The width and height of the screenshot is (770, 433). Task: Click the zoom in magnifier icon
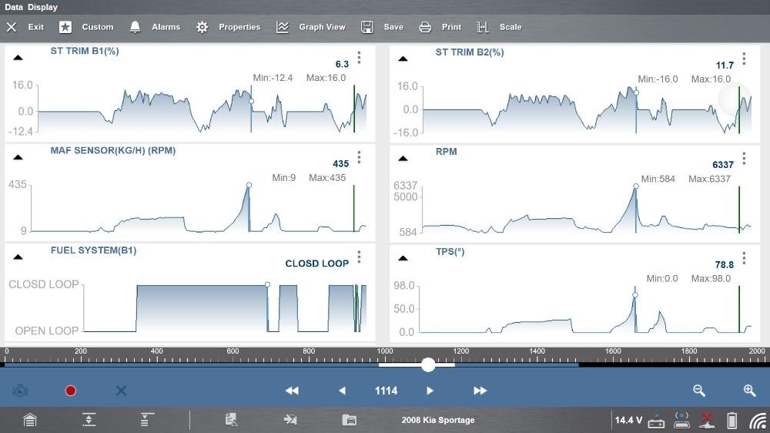point(749,391)
